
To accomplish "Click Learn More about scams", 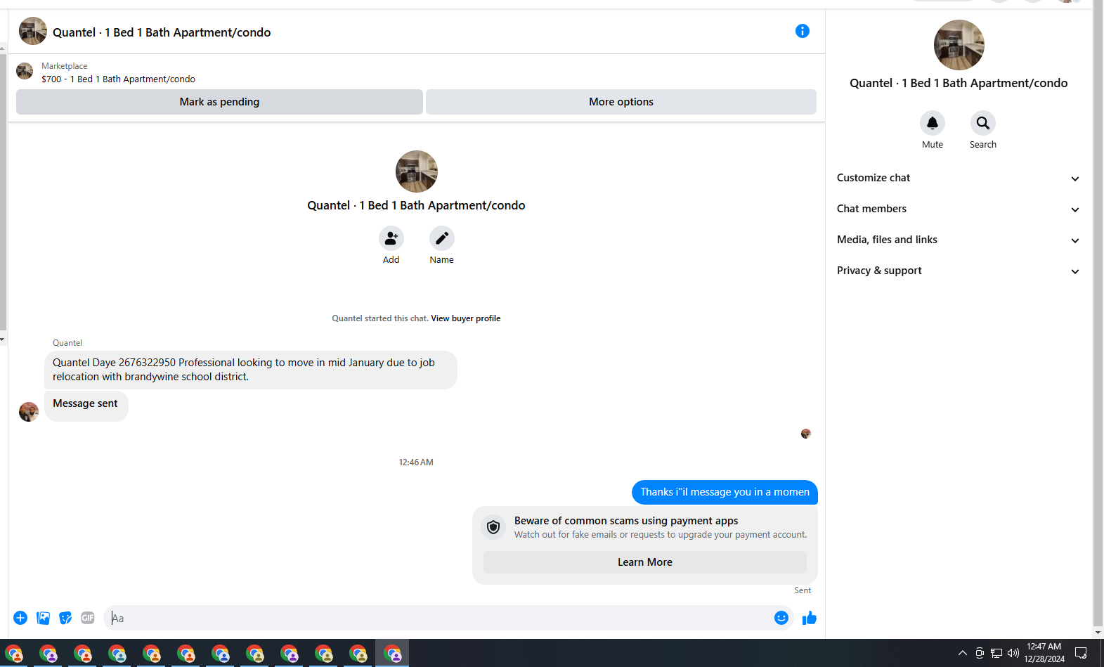I will click(x=644, y=562).
